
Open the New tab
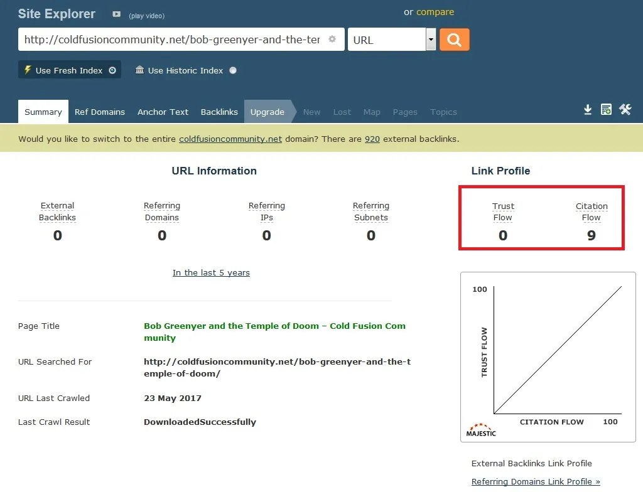[x=311, y=112]
